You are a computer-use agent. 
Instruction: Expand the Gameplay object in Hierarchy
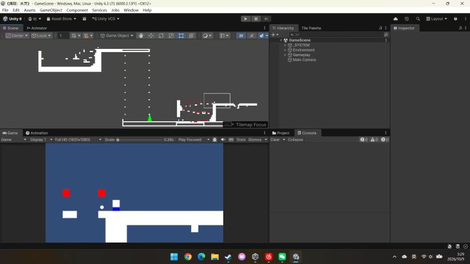pos(285,55)
